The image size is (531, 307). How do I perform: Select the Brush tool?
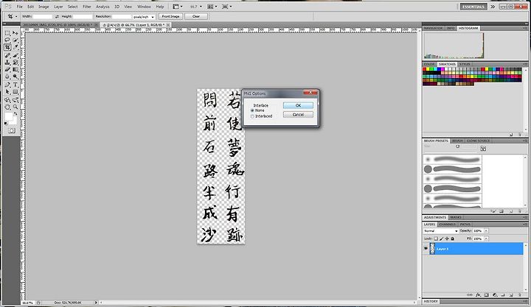coord(15,55)
